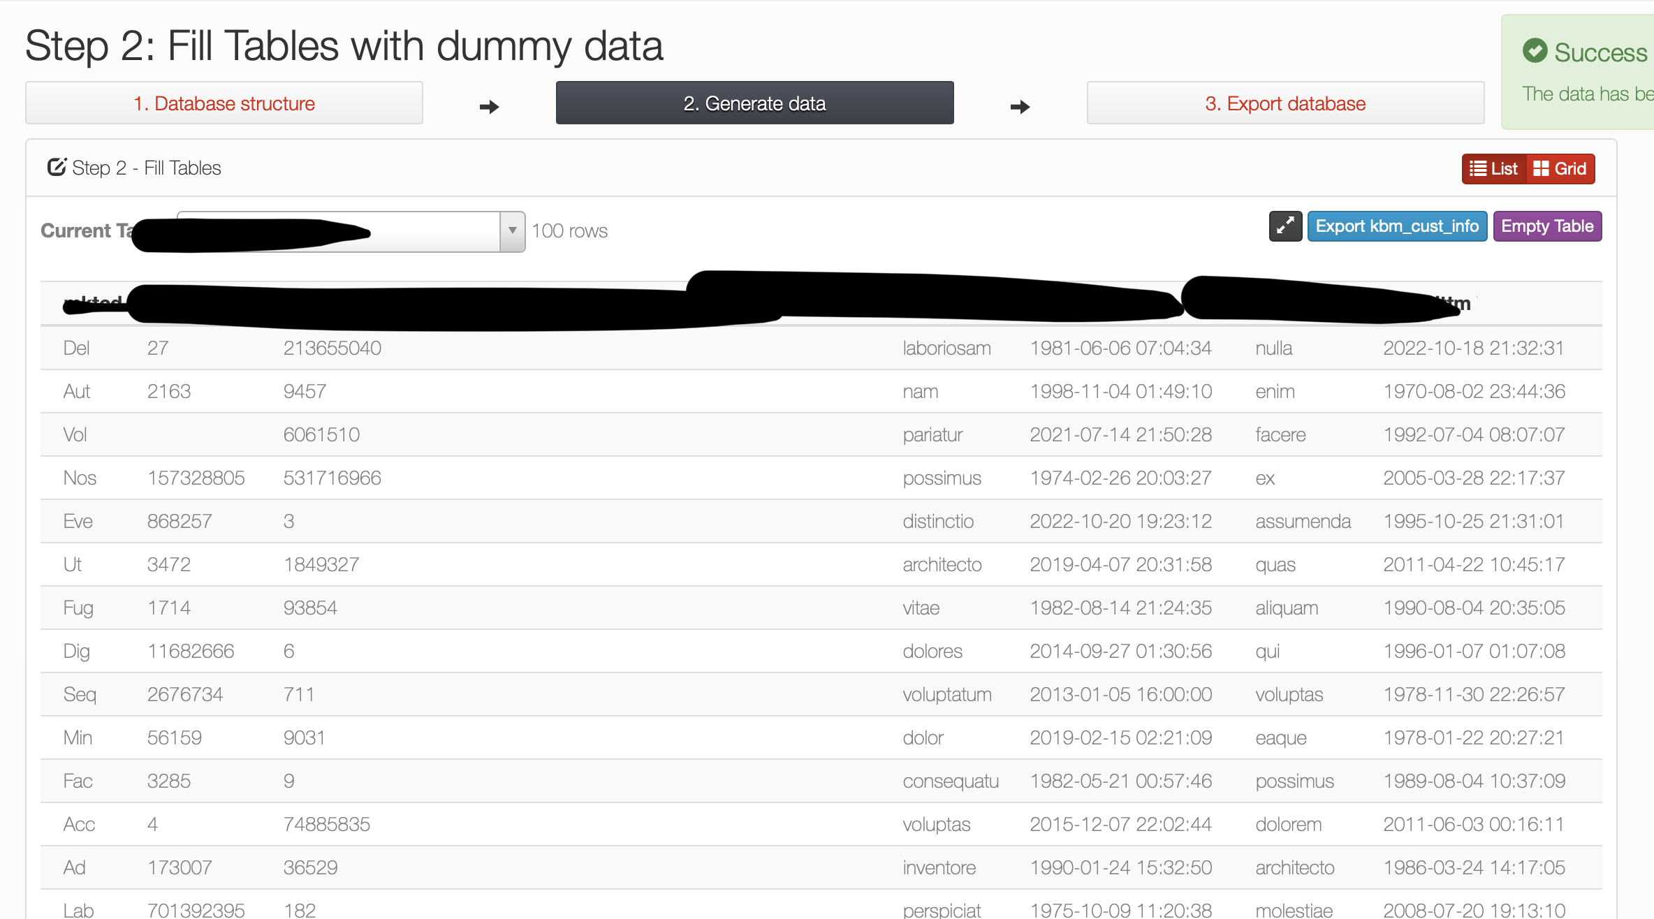Click the Empty Table button

[x=1547, y=226]
